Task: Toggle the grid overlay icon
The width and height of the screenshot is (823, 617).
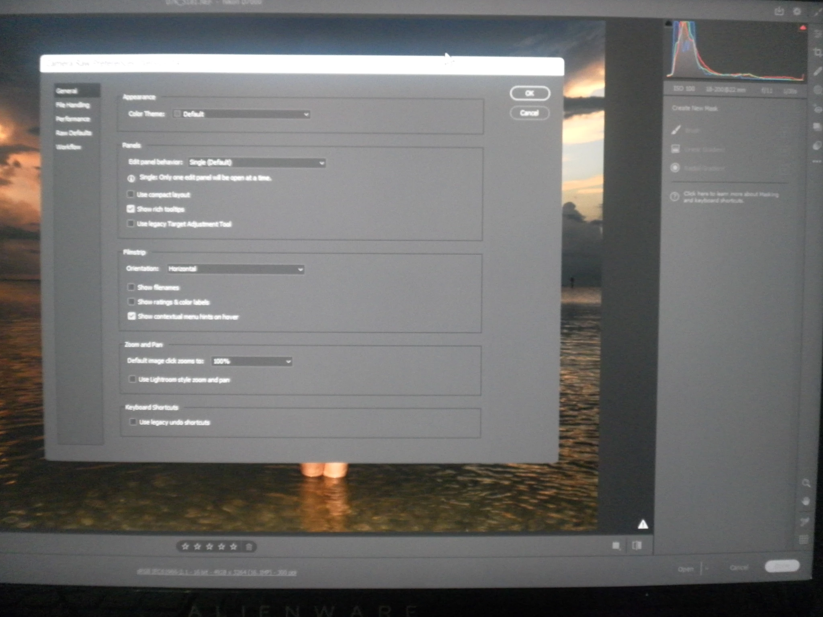Action: pos(804,539)
